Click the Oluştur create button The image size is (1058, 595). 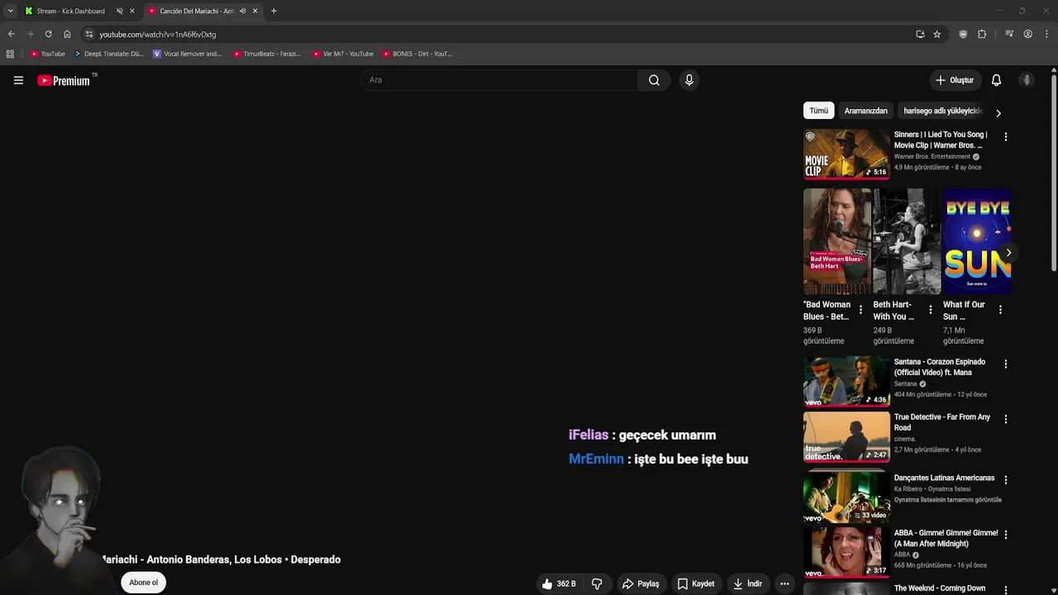[954, 80]
